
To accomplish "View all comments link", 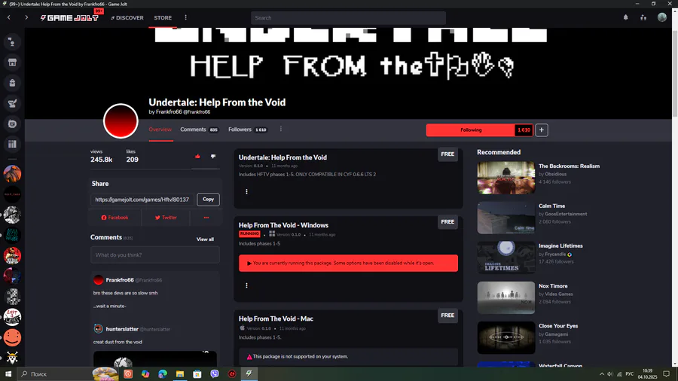I will pyautogui.click(x=205, y=239).
